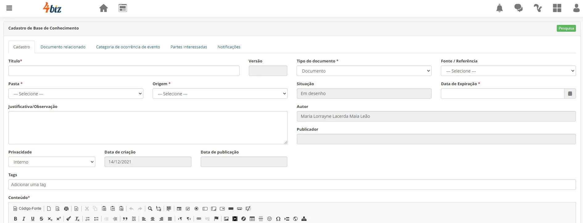
Task: Toggle Superscript formatting
Action: [59, 219]
